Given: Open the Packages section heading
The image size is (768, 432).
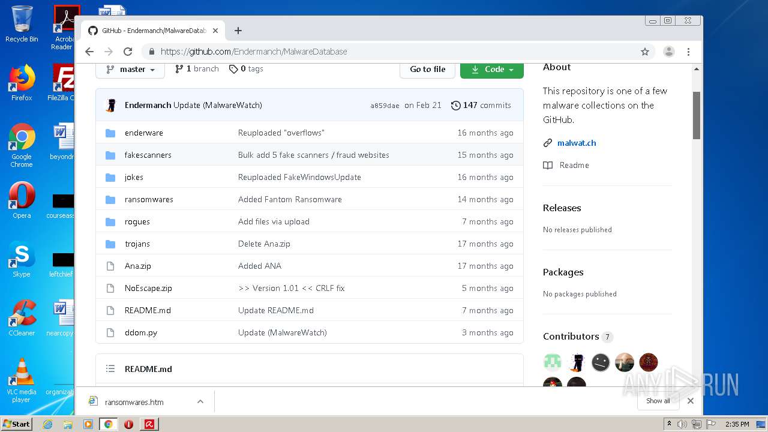Looking at the screenshot, I should (x=563, y=272).
